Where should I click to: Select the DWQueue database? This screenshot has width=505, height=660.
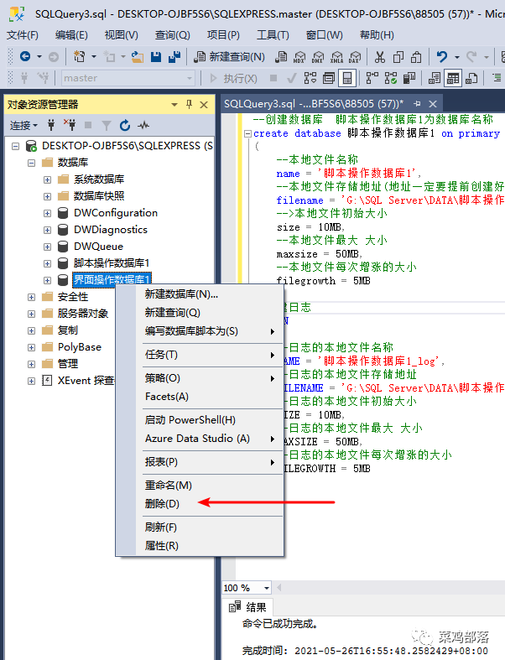pos(98,247)
